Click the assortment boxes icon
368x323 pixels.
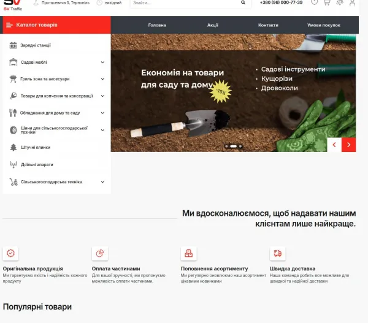pyautogui.click(x=189, y=253)
